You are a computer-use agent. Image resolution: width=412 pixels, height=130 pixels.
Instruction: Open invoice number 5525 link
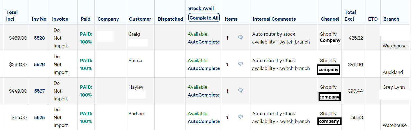(40, 117)
